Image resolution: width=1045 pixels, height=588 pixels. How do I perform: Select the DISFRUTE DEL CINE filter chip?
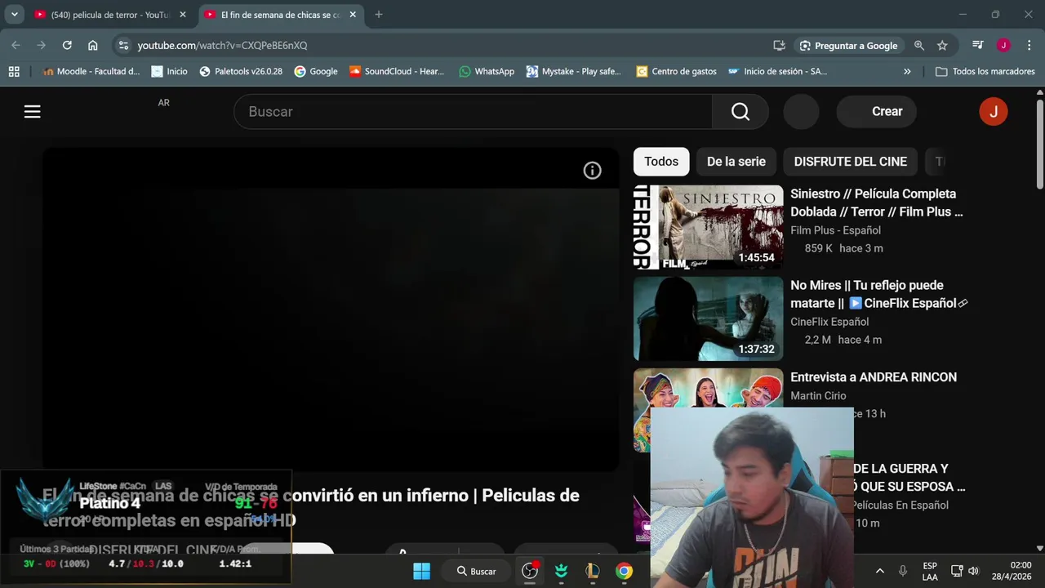click(x=851, y=162)
